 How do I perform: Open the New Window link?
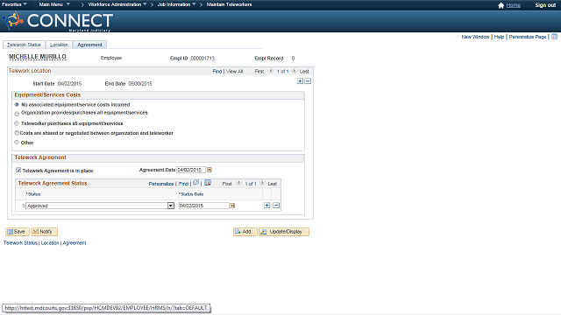pos(475,37)
